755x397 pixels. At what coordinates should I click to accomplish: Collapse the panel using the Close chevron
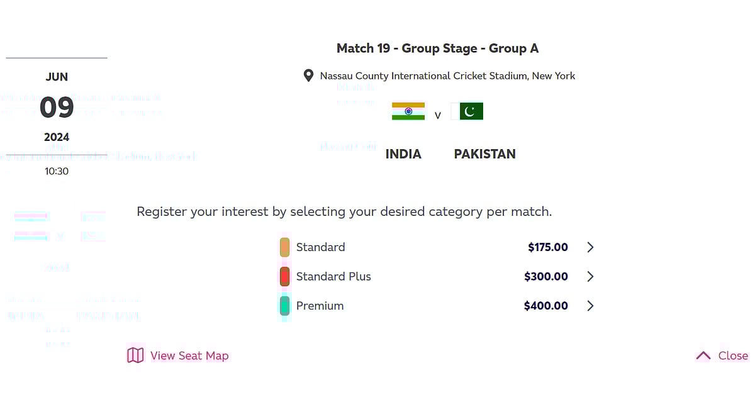[703, 355]
